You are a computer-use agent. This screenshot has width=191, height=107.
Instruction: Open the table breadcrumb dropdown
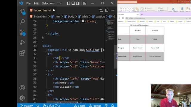(x=83, y=17)
